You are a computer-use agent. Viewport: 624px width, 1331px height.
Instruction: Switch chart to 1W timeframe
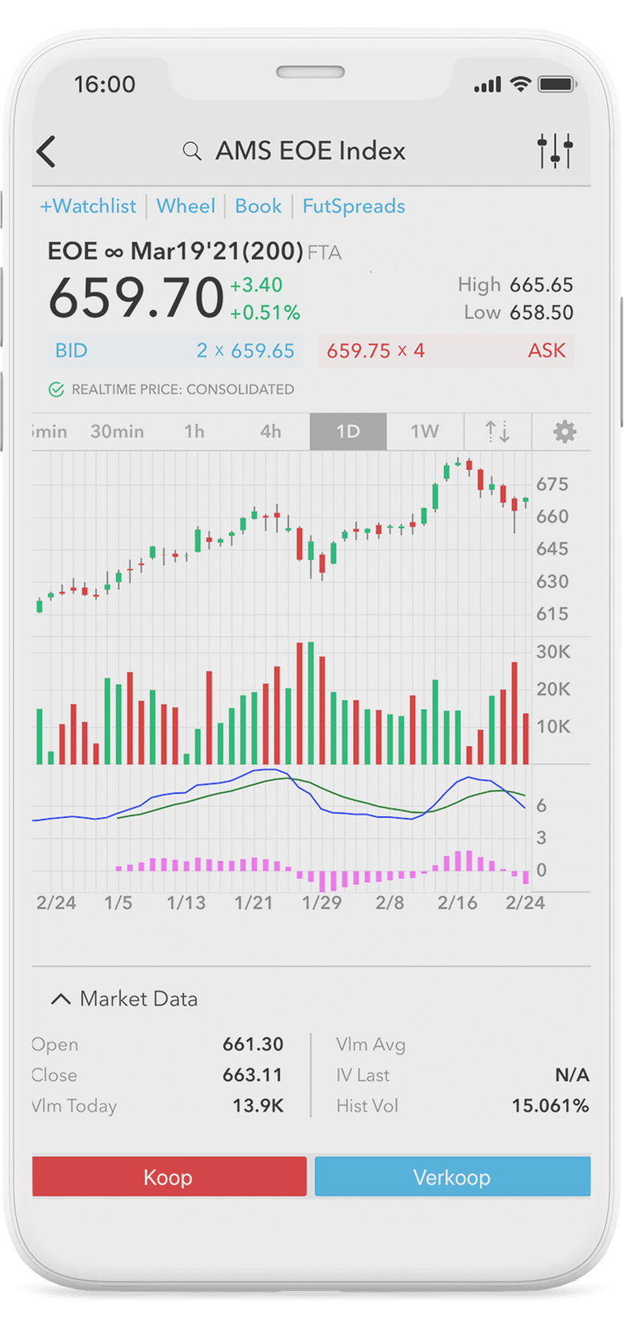424,432
